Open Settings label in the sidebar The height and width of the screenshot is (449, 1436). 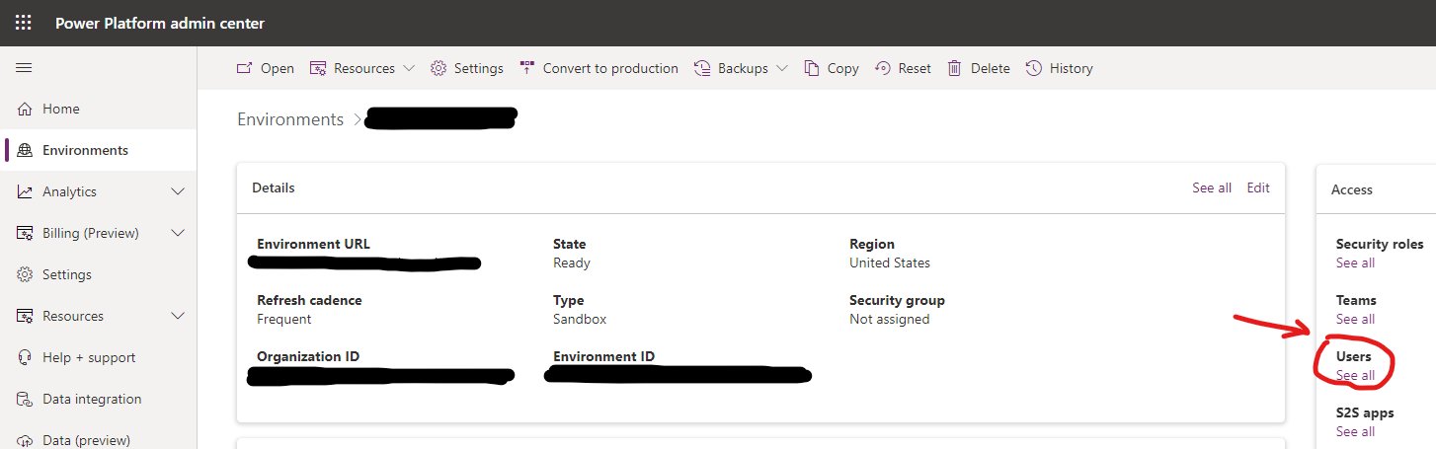[67, 274]
